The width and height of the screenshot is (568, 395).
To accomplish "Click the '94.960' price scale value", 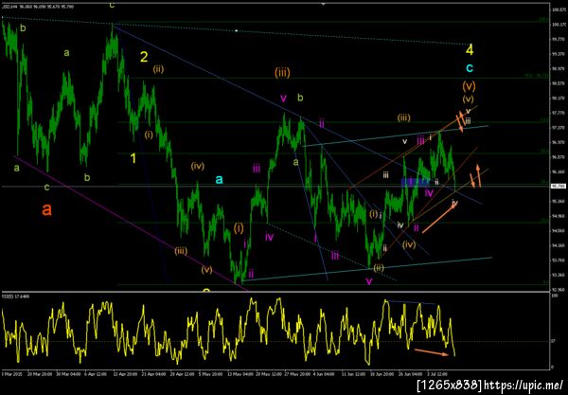I will 559,216.
